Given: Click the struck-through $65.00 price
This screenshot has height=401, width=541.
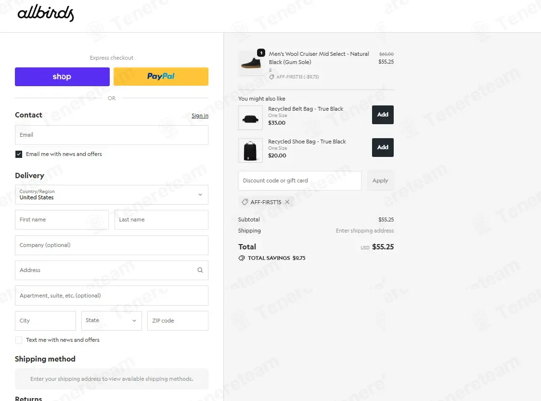Looking at the screenshot, I should (x=386, y=54).
